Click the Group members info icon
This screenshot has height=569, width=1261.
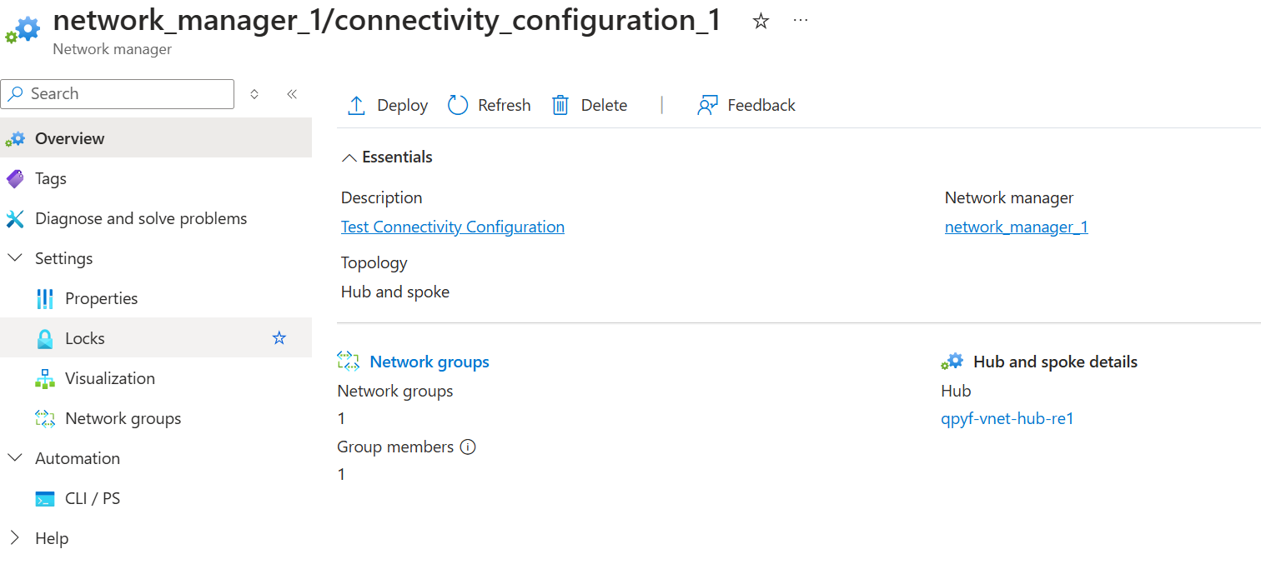(468, 447)
